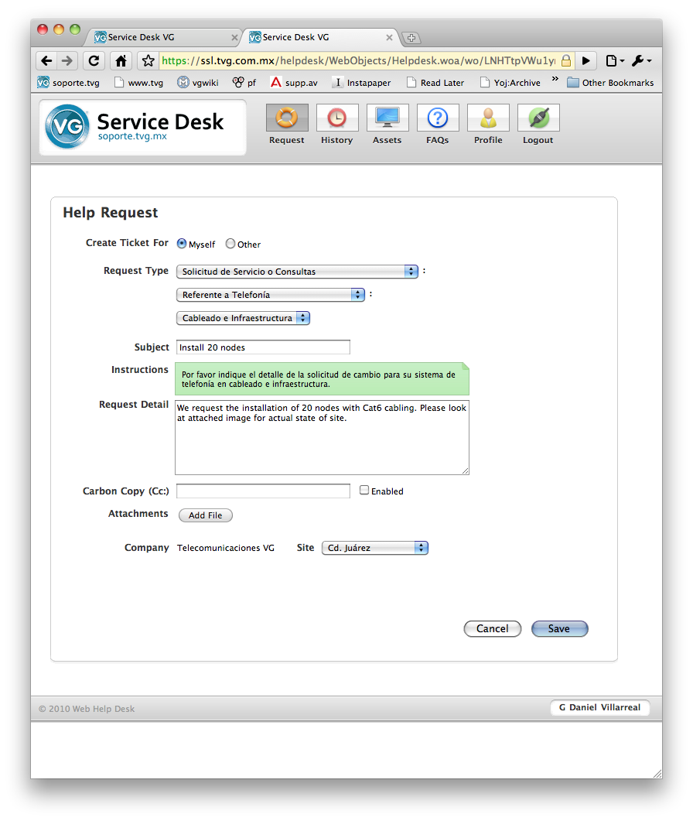This screenshot has width=693, height=821.
Task: Click the Add File button
Action: [x=206, y=515]
